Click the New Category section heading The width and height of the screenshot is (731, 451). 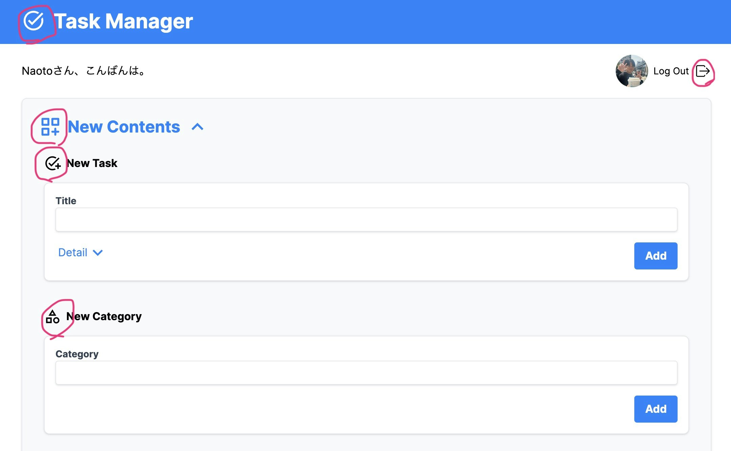(x=104, y=316)
